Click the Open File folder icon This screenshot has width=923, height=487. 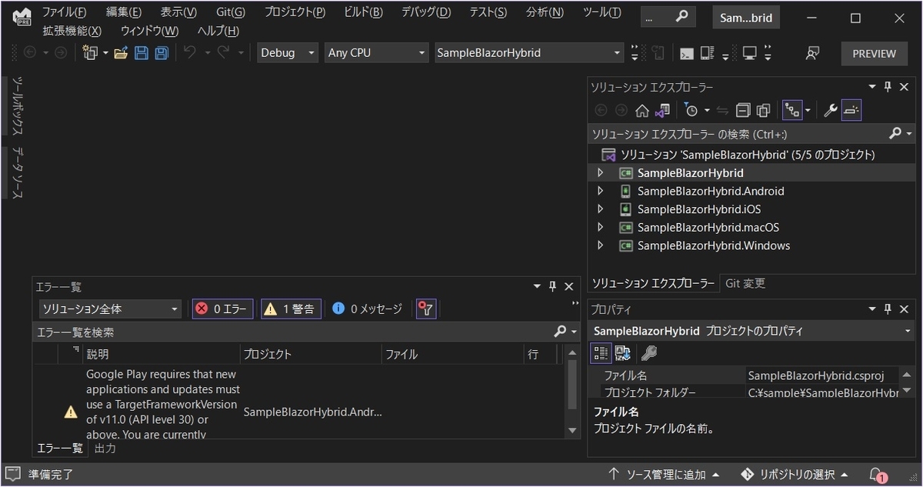click(x=121, y=53)
